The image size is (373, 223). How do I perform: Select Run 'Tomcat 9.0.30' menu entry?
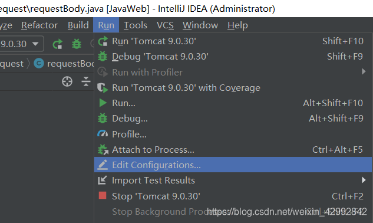pyautogui.click(x=233, y=41)
